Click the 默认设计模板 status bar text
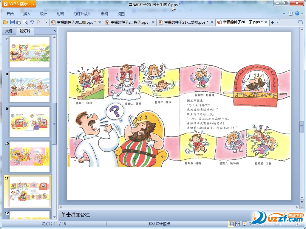Viewport: 306px width, 229px height. click(x=159, y=224)
